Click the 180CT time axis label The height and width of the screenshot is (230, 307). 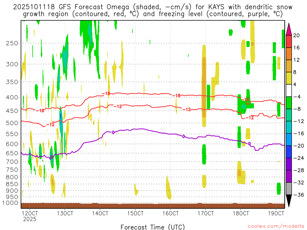(x=241, y=213)
